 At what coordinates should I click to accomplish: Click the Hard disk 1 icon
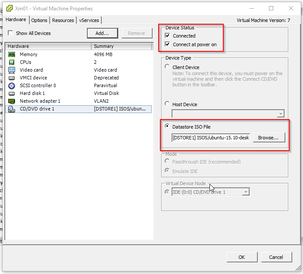click(12, 93)
